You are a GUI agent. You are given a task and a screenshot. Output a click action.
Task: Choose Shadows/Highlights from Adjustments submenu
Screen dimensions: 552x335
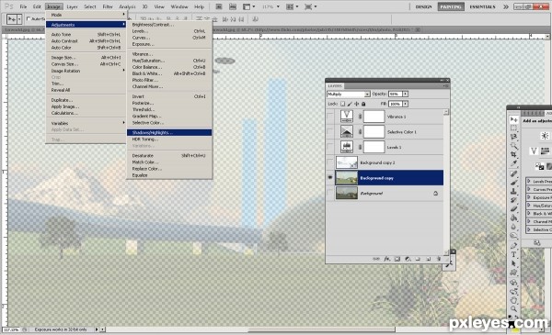coord(169,132)
